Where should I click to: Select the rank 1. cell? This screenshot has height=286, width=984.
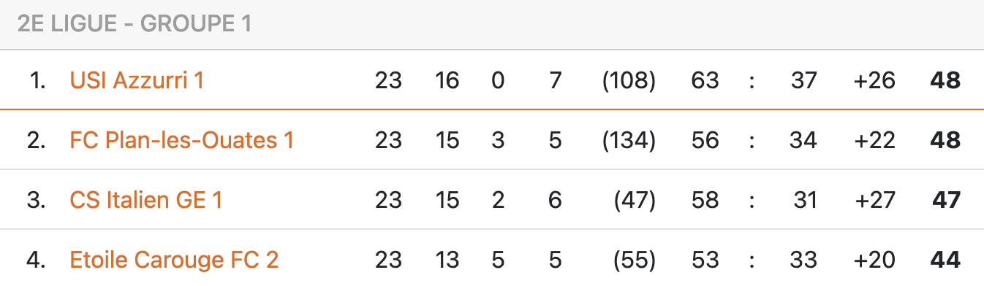(x=37, y=80)
